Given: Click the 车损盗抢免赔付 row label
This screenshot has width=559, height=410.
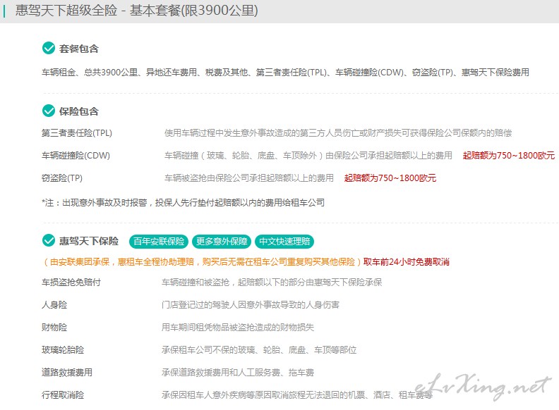Looking at the screenshot, I should point(71,282).
